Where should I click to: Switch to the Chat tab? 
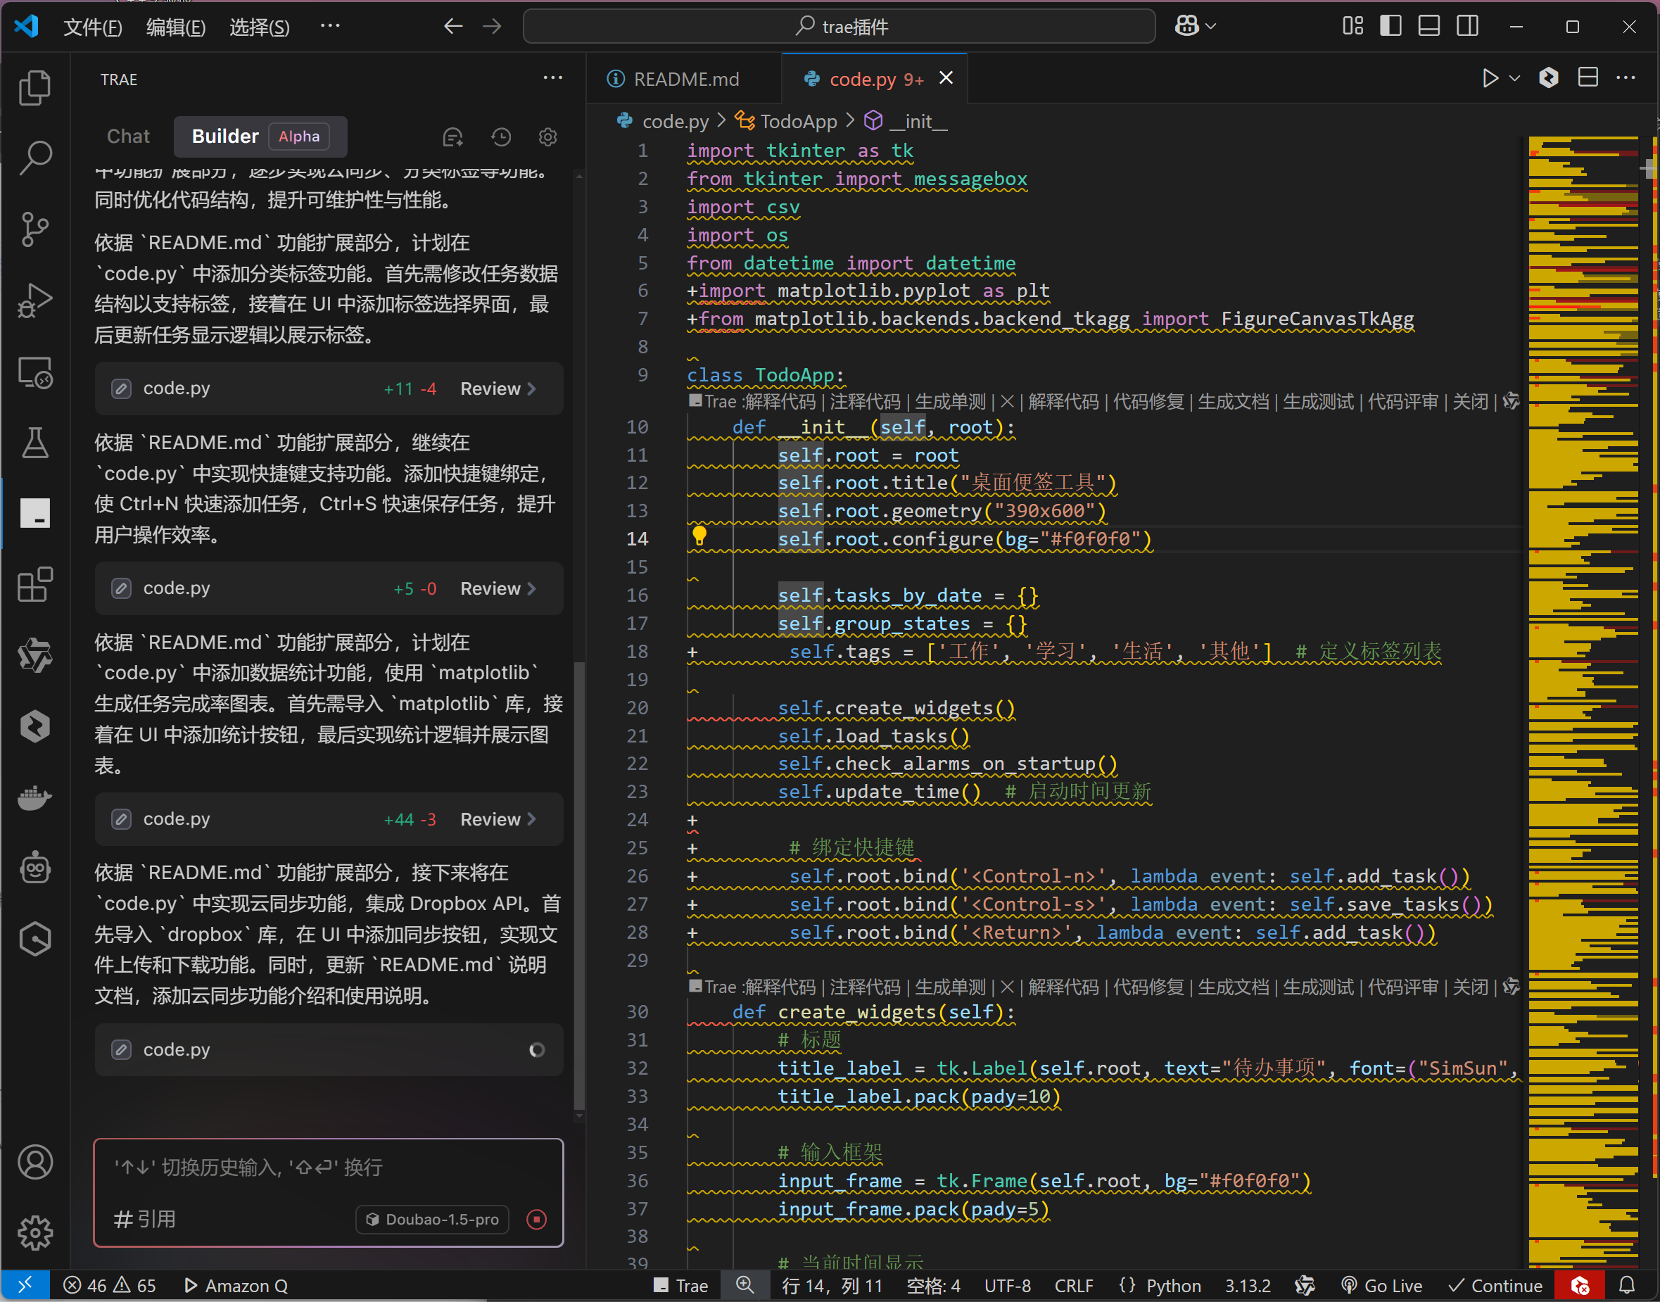click(128, 137)
